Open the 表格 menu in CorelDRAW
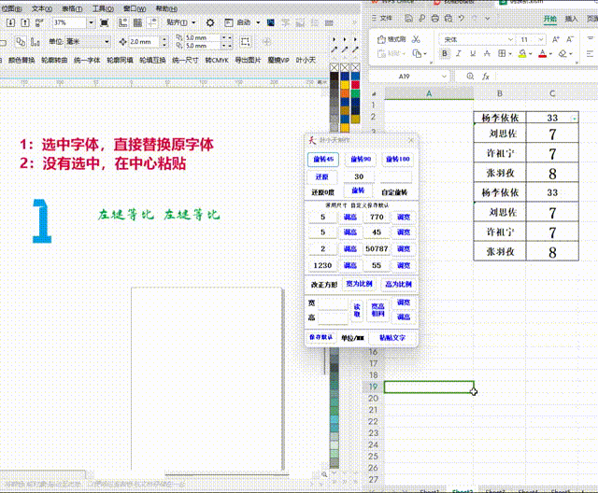 [72, 8]
